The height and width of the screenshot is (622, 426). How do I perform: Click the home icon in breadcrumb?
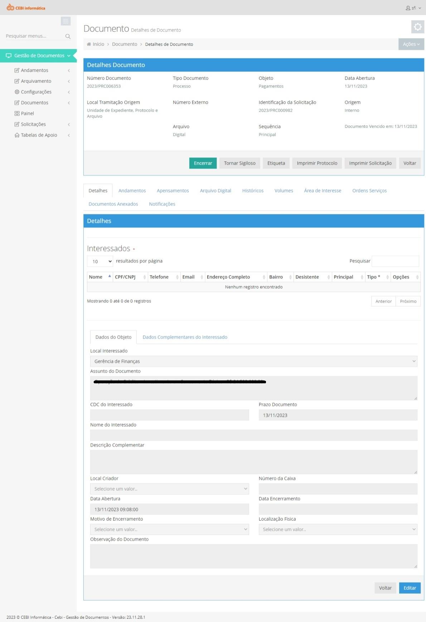[89, 44]
